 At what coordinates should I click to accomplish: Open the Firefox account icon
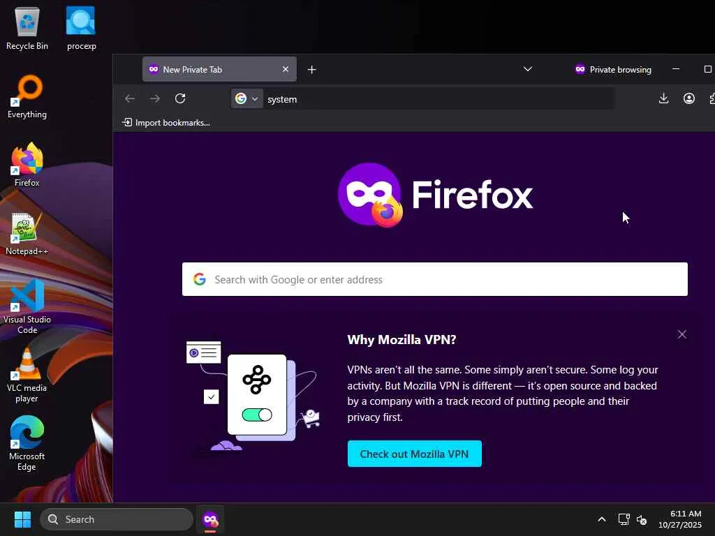[x=689, y=98]
